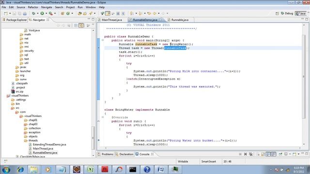Click the External Tools run icon

coord(50,14)
